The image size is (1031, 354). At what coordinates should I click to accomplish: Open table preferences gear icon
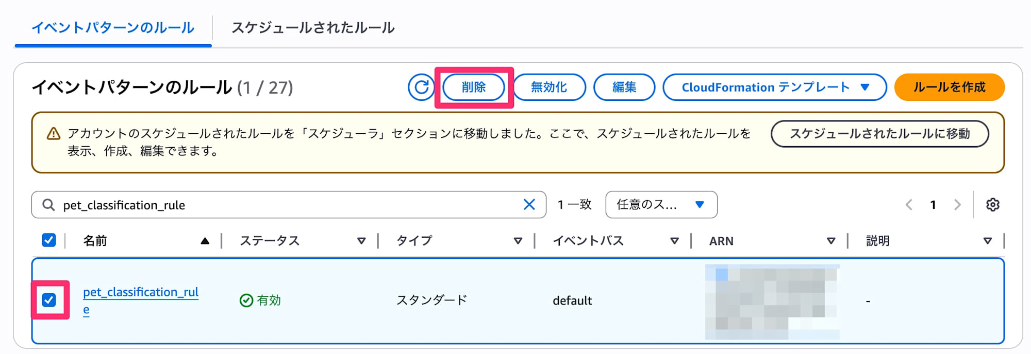[992, 205]
